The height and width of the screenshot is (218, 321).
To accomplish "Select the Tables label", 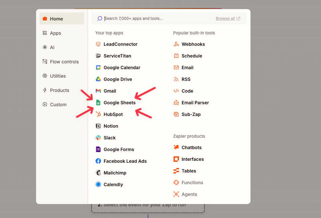I will 189,171.
